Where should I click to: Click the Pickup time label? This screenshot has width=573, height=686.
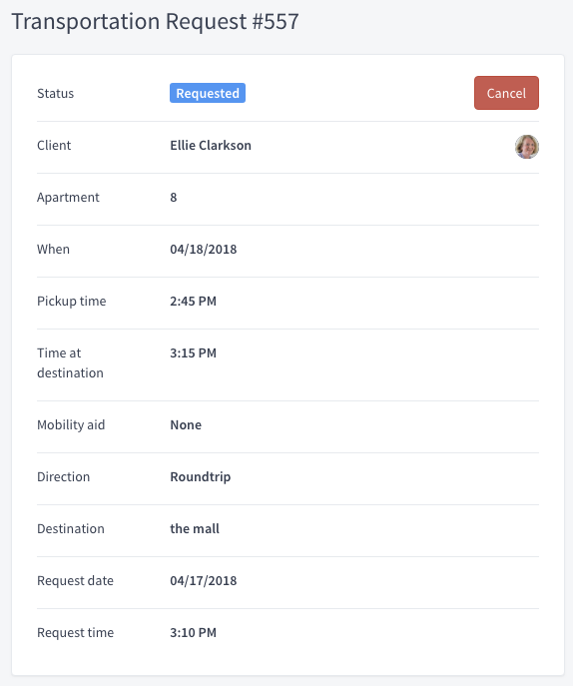[71, 301]
